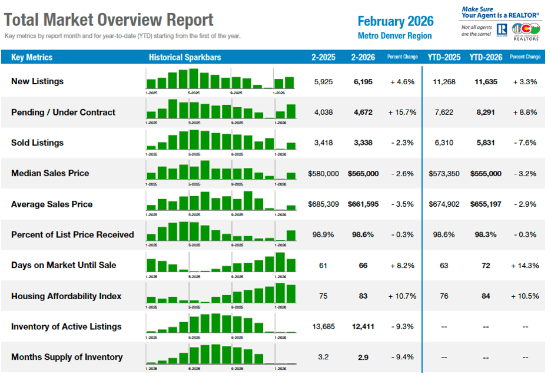This screenshot has width=551, height=377.
Task: Click the 2-2025 column header
Action: click(323, 57)
